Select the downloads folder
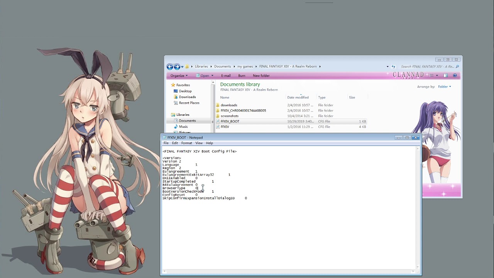494x278 pixels. 229,105
